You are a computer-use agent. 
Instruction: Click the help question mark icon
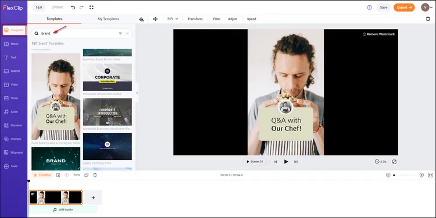(x=370, y=8)
